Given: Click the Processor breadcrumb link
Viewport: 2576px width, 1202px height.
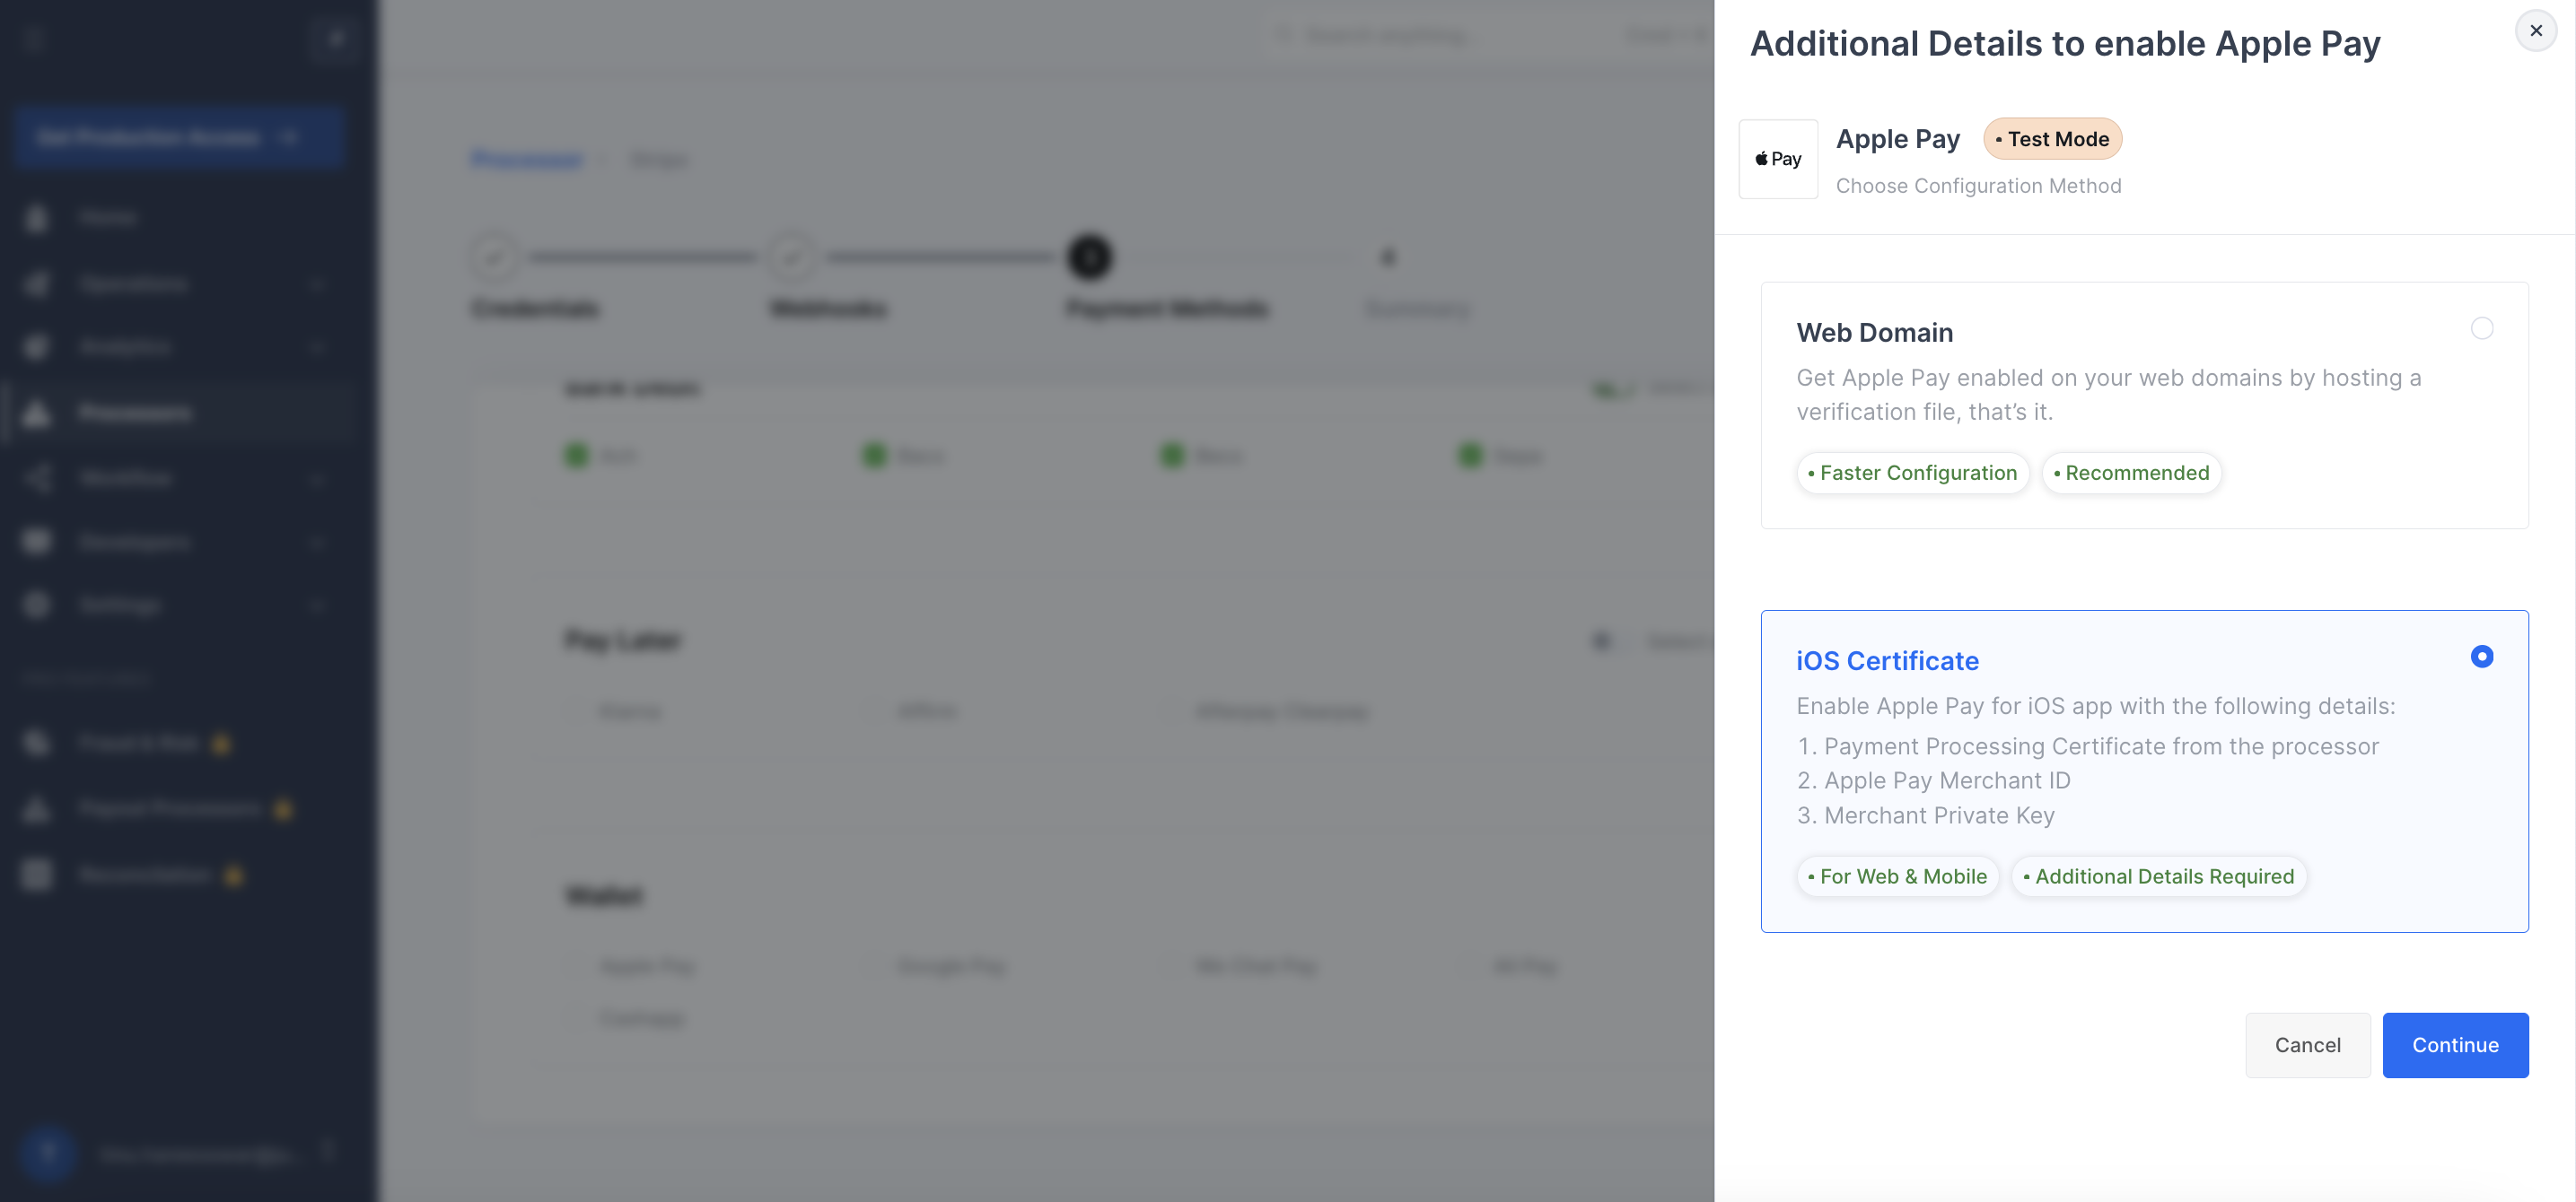Looking at the screenshot, I should [527, 159].
